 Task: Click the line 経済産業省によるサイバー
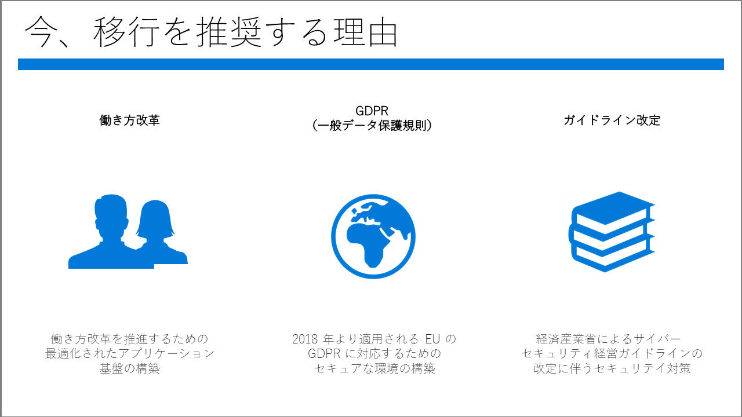pos(609,338)
